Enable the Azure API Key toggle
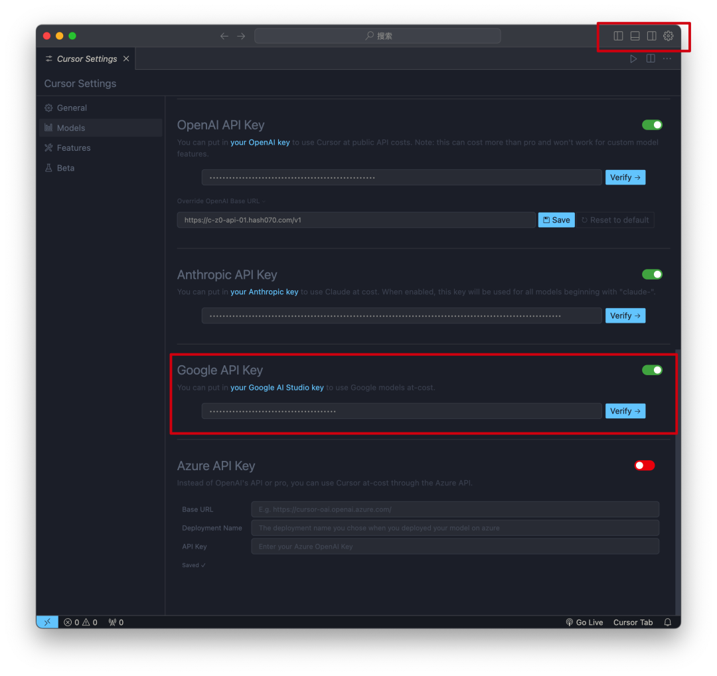 (645, 465)
